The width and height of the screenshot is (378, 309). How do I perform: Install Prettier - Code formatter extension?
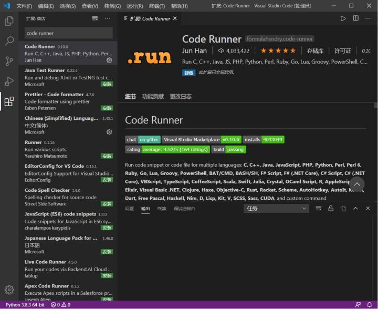107,108
